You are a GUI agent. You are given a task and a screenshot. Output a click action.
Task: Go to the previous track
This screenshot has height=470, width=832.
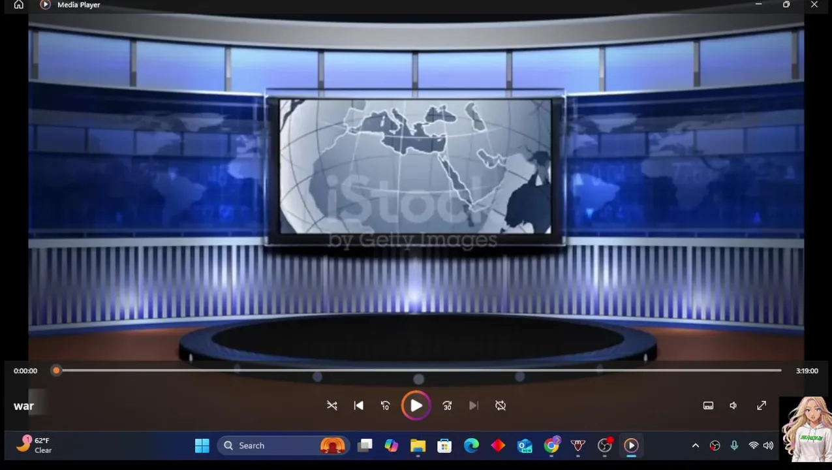[358, 405]
